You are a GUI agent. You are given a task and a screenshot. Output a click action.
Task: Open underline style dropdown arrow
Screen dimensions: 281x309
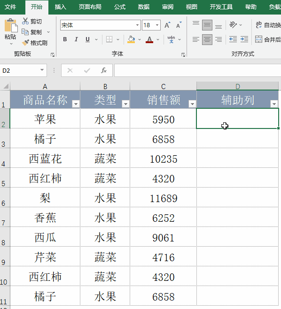pos(96,39)
